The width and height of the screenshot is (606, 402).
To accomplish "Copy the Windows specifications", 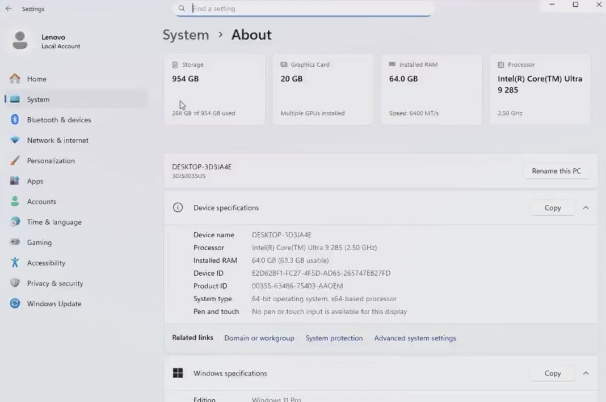I will point(553,373).
